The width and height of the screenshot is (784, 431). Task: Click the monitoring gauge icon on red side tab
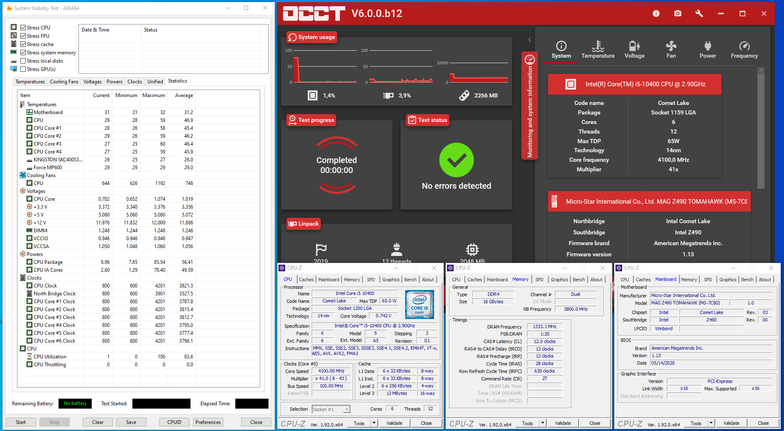(x=530, y=60)
